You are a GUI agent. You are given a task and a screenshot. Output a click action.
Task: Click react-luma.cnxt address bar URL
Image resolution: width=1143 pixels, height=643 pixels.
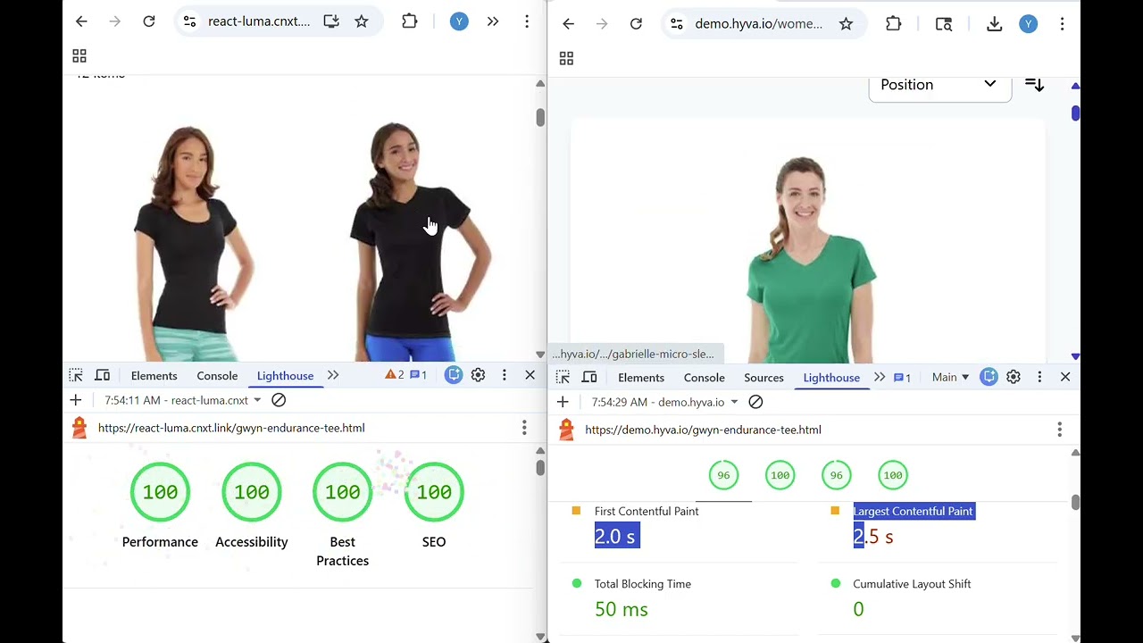coord(259,21)
